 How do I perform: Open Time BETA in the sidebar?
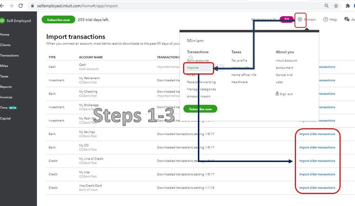(9, 108)
